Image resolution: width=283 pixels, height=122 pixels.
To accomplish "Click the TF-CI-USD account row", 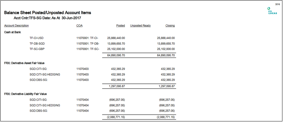I will coord(37,38).
